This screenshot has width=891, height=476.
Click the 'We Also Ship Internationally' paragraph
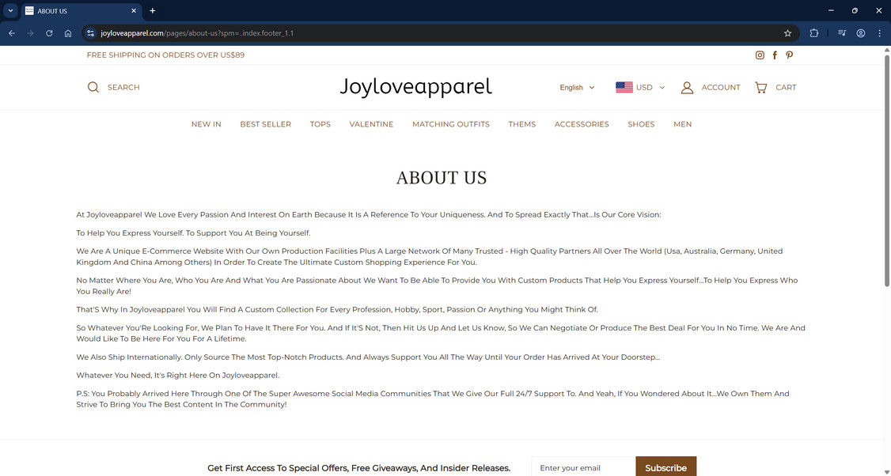coord(368,357)
